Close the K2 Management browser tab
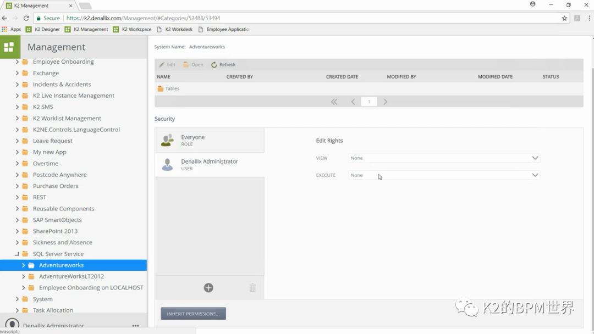This screenshot has width=594, height=334. pos(70,5)
